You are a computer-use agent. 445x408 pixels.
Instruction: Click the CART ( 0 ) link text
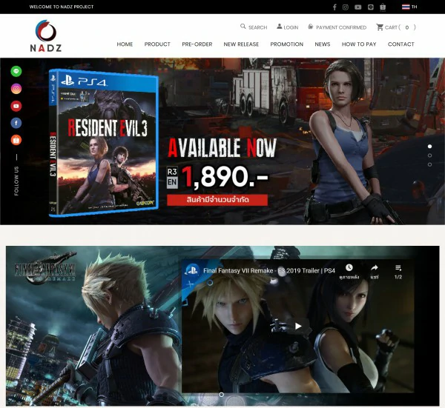click(x=400, y=27)
